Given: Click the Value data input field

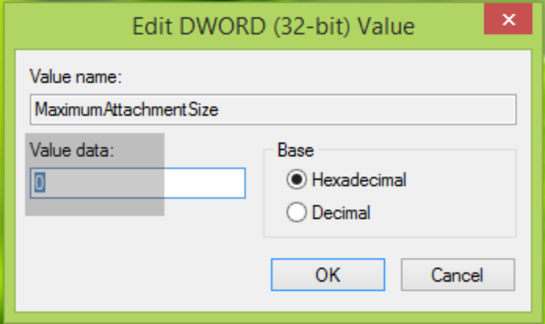Looking at the screenshot, I should (x=138, y=183).
